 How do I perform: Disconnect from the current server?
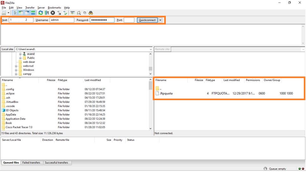[59, 13]
